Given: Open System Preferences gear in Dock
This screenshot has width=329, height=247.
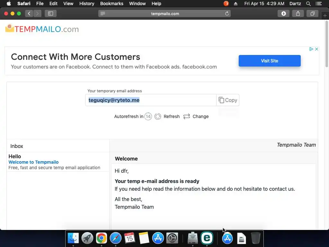Looking at the screenshot, I should click(x=172, y=238).
